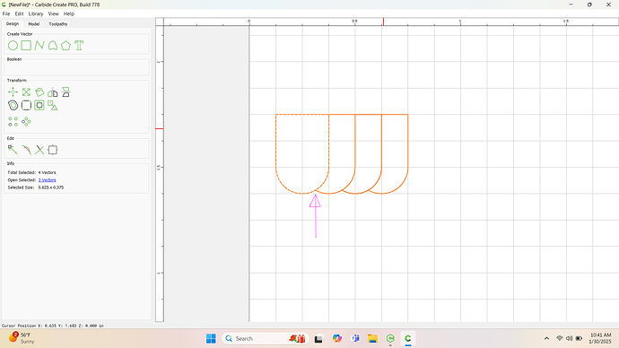Open Copilot from the taskbar

pos(336,338)
